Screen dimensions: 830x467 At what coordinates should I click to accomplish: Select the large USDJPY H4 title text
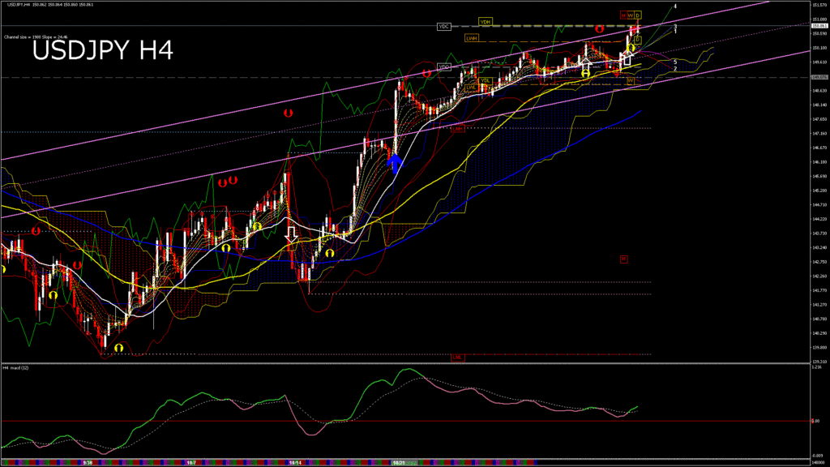(x=103, y=51)
